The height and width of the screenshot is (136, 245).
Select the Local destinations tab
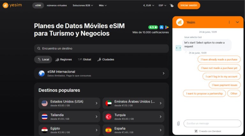(43, 60)
